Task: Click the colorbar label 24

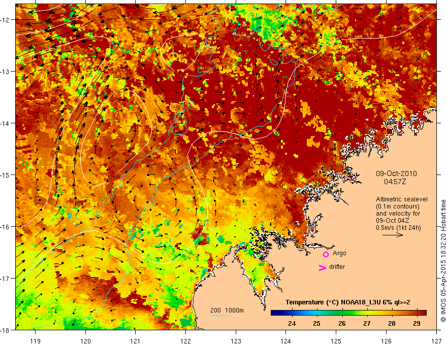Action: point(292,323)
